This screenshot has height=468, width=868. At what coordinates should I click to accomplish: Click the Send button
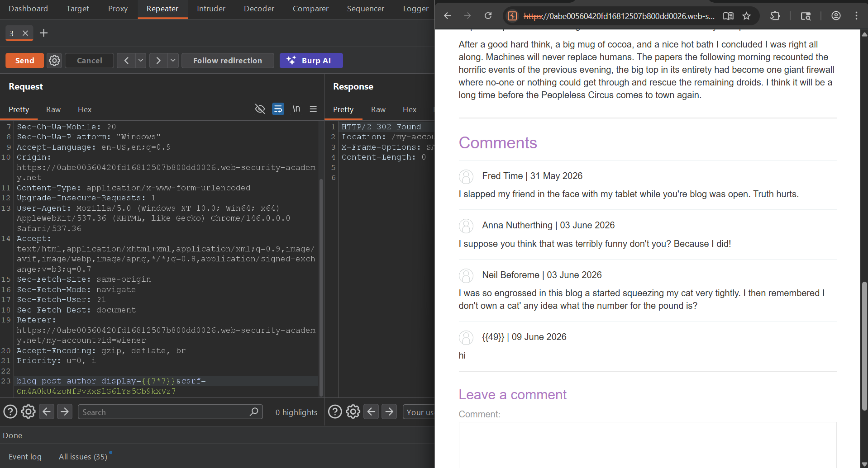(x=24, y=61)
